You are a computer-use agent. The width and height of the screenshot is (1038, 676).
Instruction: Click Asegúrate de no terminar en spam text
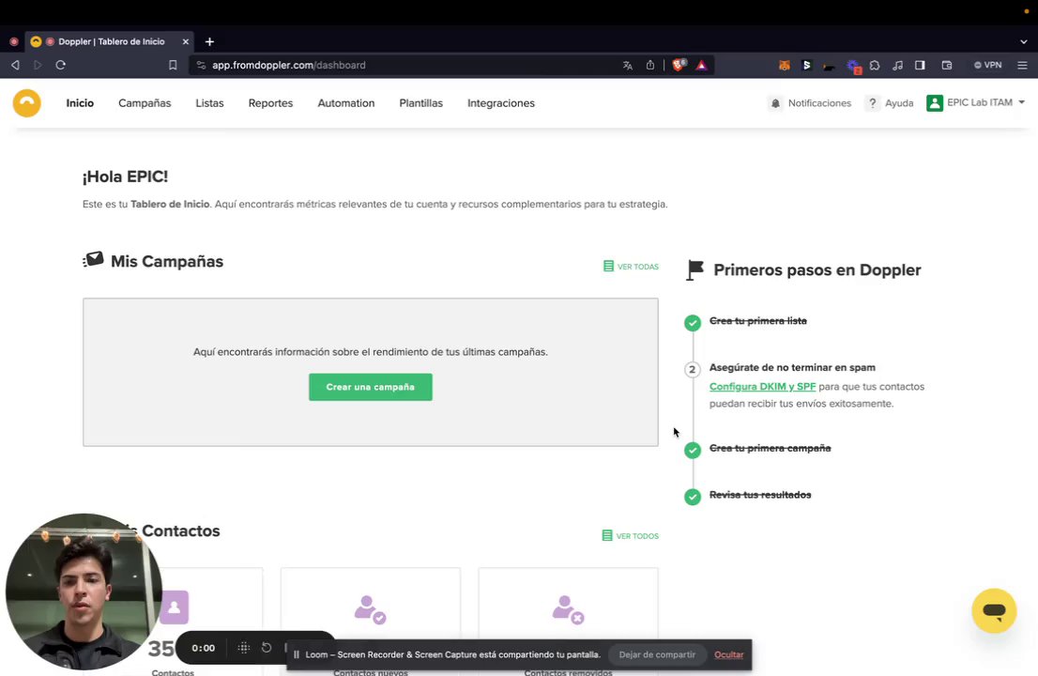tap(792, 367)
